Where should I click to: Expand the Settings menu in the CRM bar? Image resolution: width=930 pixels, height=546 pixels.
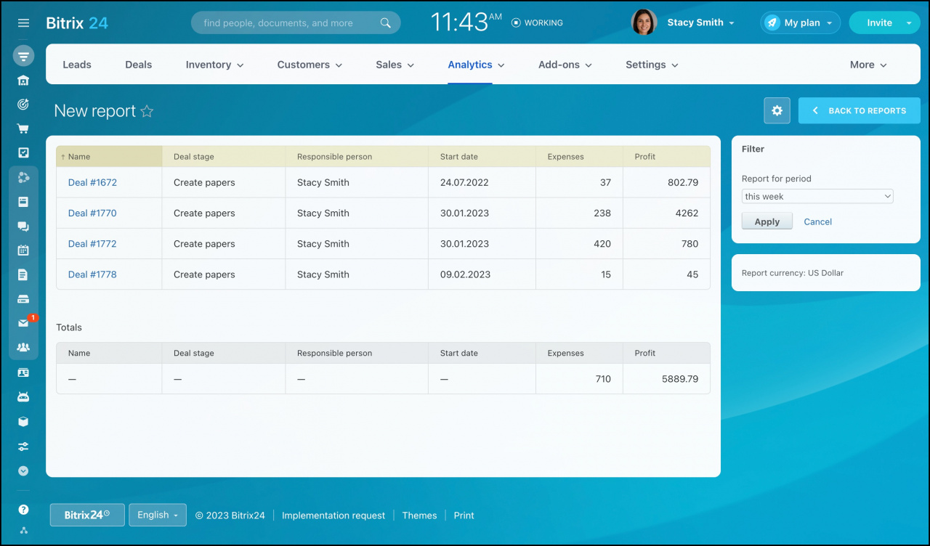pos(652,65)
